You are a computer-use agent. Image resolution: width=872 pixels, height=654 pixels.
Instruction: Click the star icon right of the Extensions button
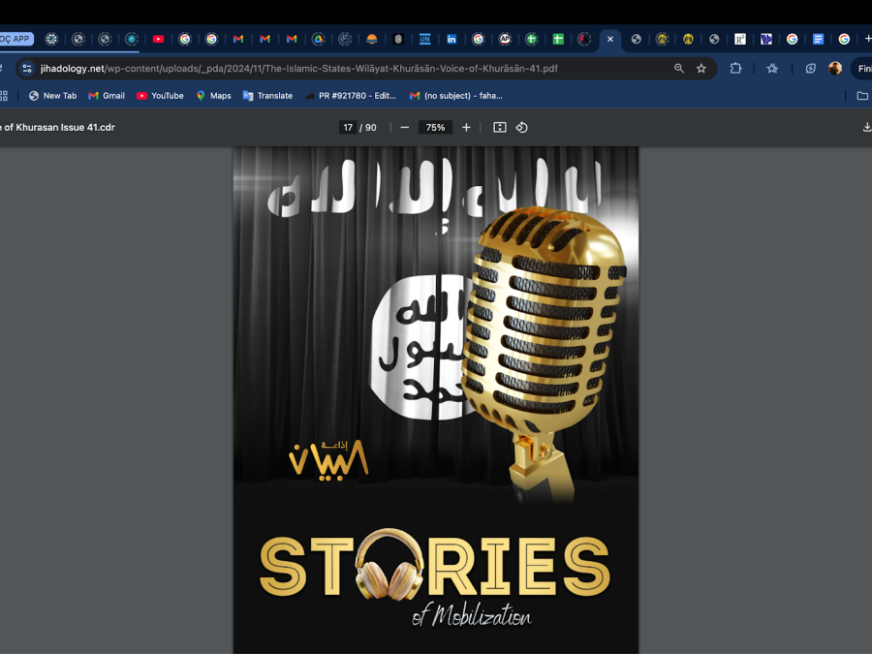pos(772,69)
